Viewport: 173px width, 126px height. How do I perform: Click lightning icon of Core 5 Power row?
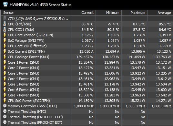click(x=5, y=84)
